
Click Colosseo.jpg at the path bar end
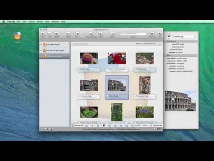(156, 126)
